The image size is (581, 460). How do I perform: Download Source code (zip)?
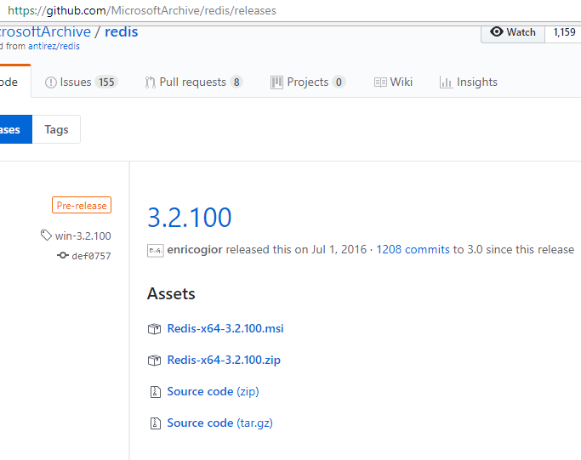213,391
